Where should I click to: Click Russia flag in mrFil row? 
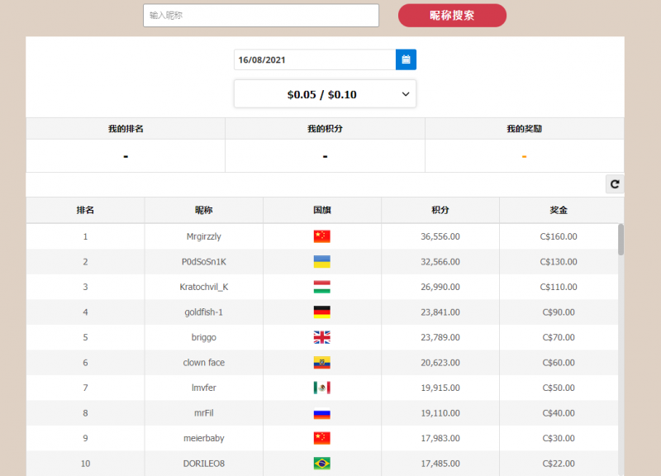pyautogui.click(x=321, y=413)
